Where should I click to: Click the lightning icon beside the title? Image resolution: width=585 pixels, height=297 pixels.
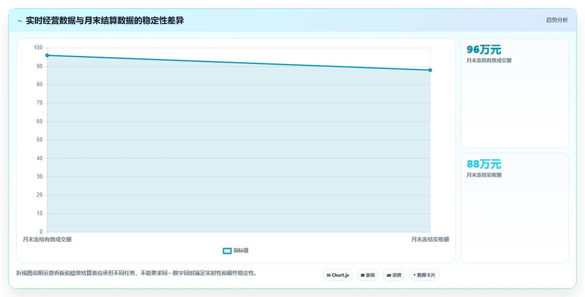point(20,21)
